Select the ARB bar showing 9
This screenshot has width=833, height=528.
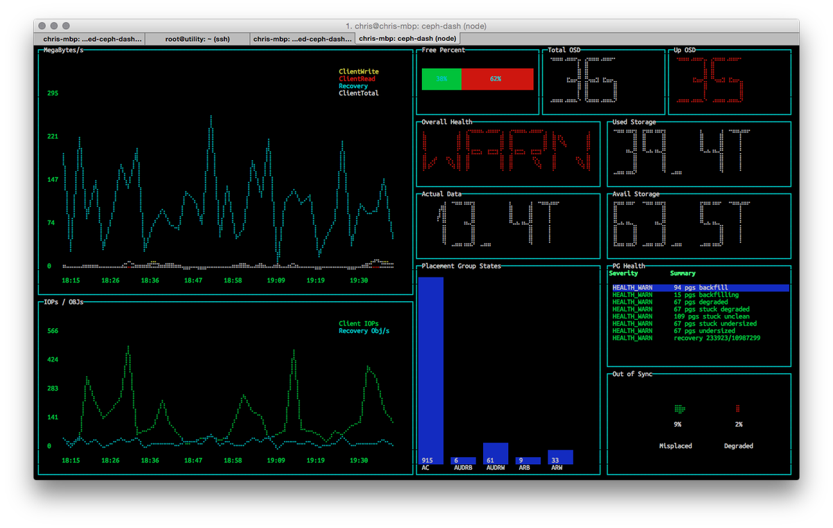[x=528, y=461]
